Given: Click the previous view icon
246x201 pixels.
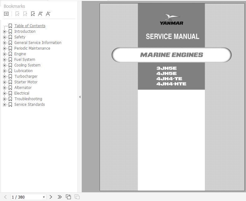Looking at the screenshot, I should [x=68, y=197].
